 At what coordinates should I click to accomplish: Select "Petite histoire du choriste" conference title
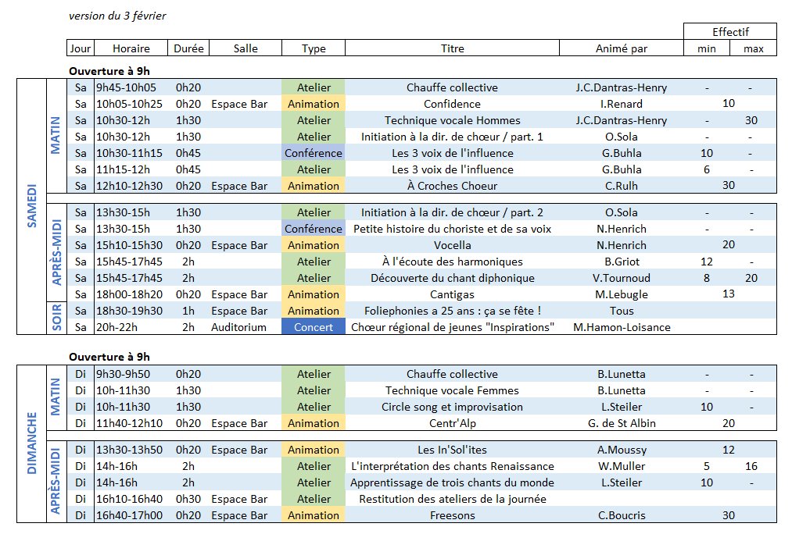tap(452, 229)
